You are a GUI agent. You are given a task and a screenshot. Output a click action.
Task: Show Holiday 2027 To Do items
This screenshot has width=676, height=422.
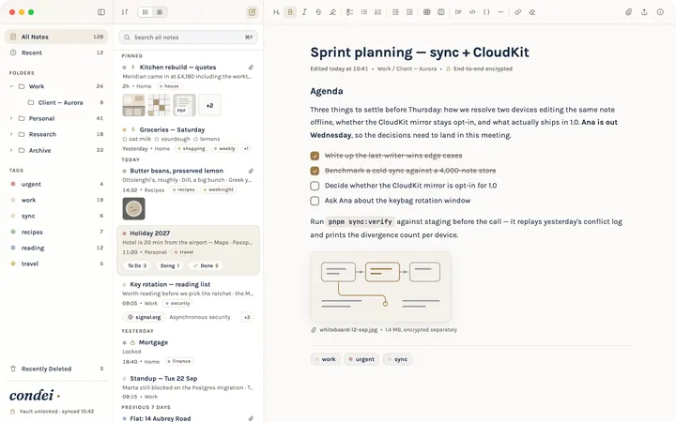137,265
